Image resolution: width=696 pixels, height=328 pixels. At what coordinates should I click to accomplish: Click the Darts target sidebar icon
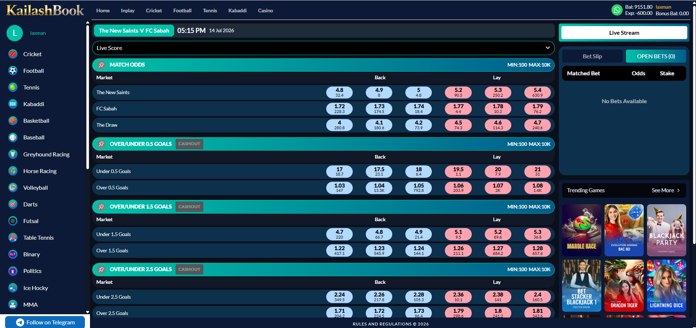[x=13, y=204]
